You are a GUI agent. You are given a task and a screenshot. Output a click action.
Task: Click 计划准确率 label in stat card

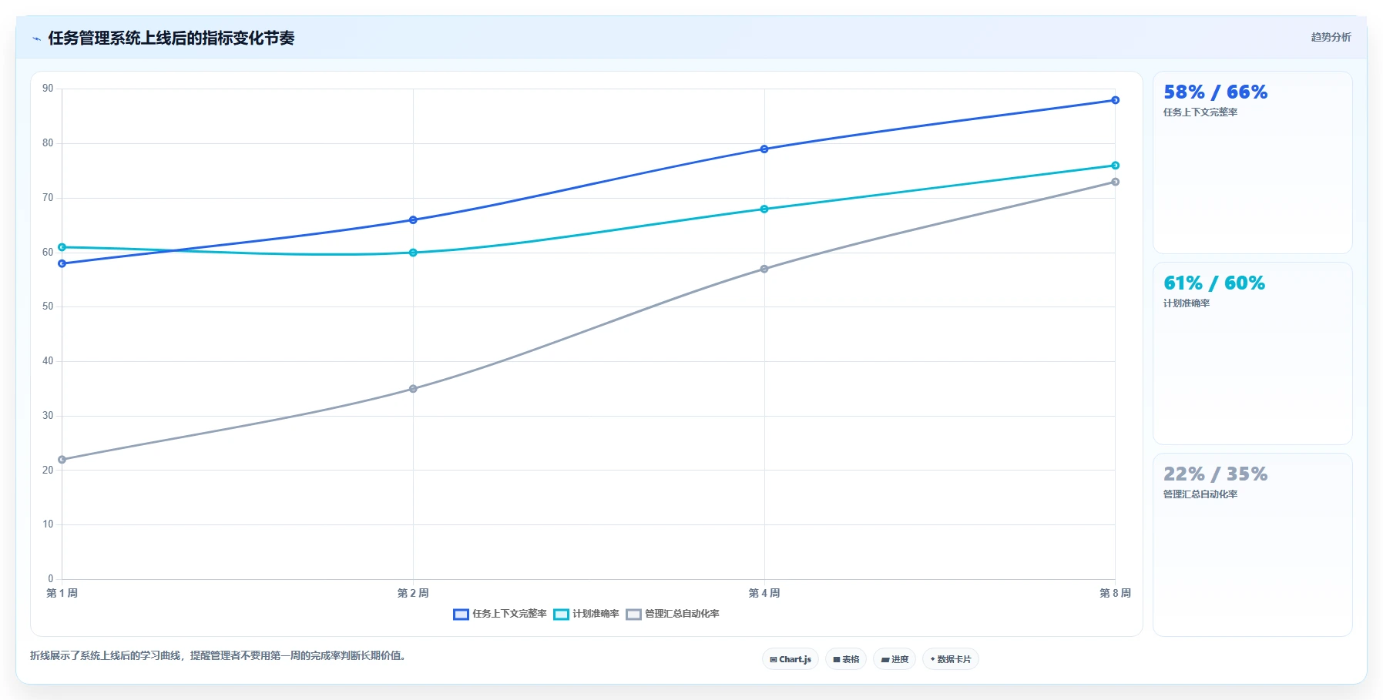point(1187,303)
